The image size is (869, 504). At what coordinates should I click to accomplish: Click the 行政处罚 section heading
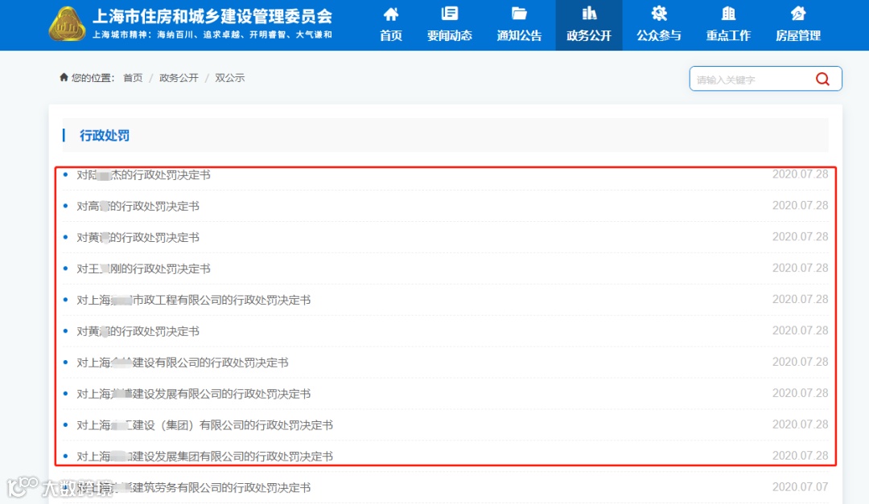[104, 136]
